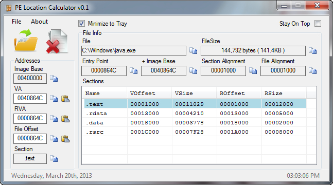
Task: Close the PE Location Calculator window
Action: 317,6
